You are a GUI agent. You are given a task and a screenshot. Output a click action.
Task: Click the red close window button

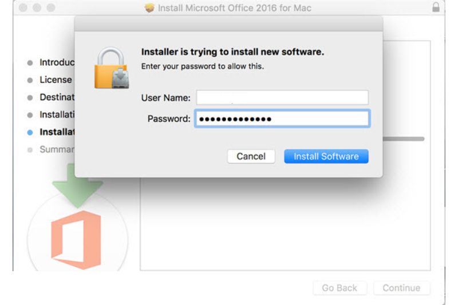pos(22,8)
